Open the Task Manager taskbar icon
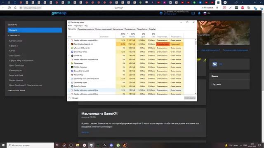 tap(91, 145)
